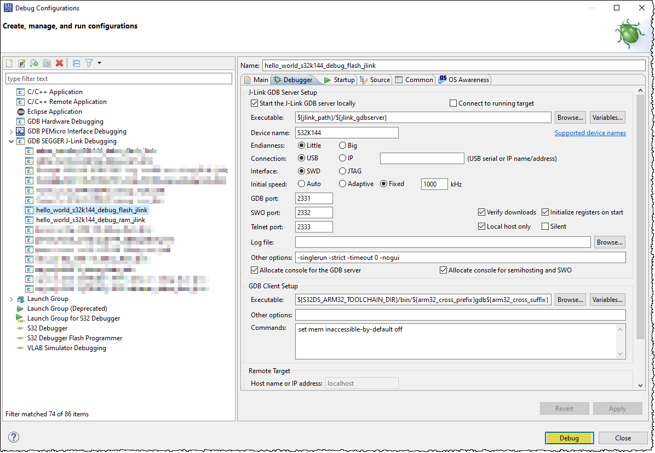
Task: Select hello_world_s32k144_debug_ram_jlink configuration
Action: 91,219
